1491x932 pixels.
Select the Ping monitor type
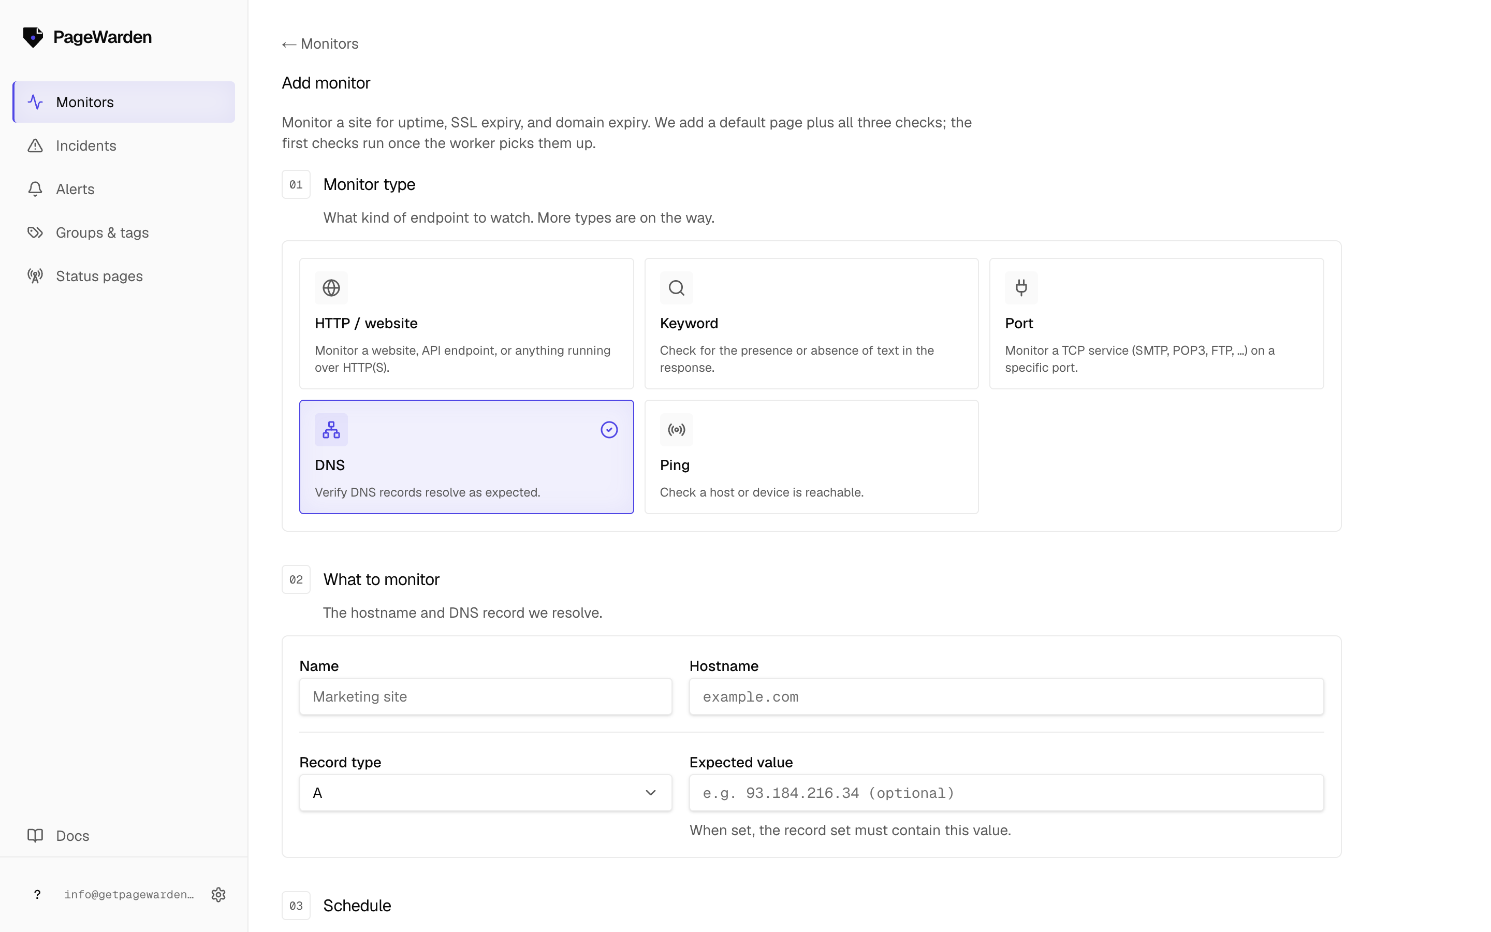click(x=811, y=457)
